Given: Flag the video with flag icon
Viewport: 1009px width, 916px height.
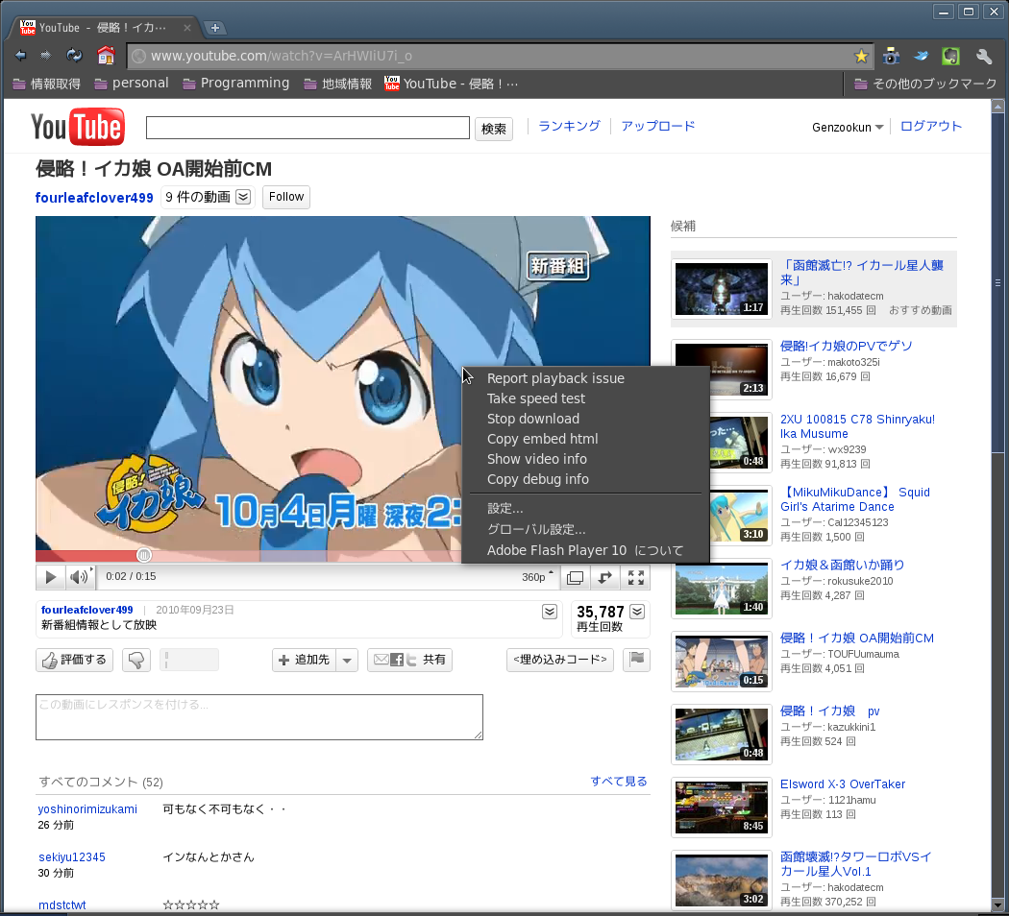Looking at the screenshot, I should (636, 659).
